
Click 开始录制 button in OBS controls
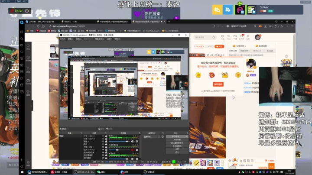[x=177, y=140]
